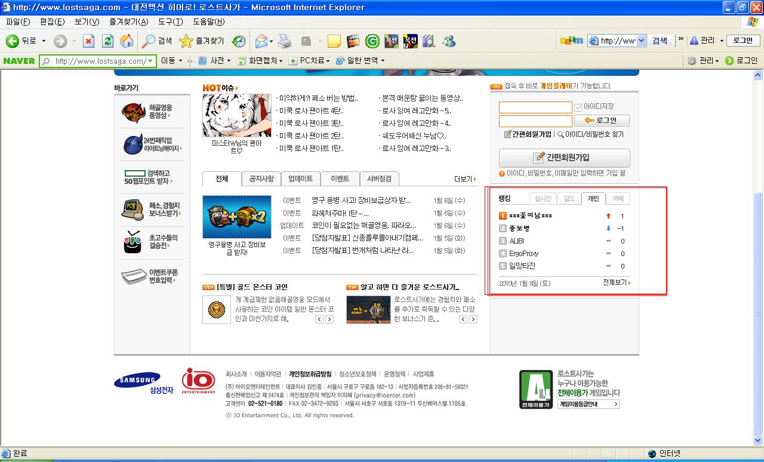Click the green circled G toolbar icon
The width and height of the screenshot is (764, 462).
372,41
